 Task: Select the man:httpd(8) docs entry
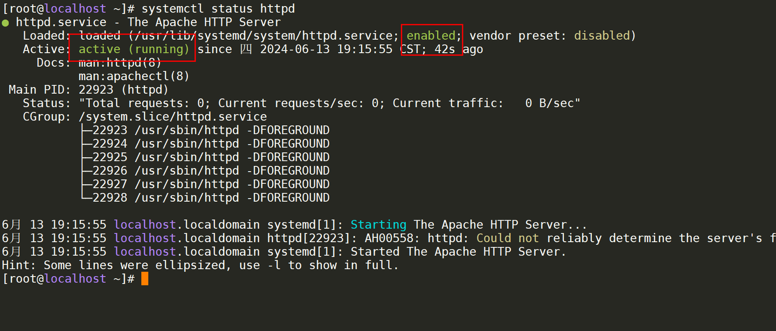coord(120,63)
